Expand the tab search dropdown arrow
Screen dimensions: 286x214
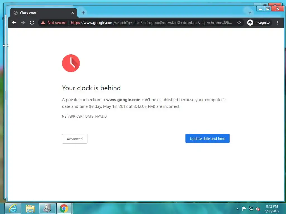pos(250,13)
